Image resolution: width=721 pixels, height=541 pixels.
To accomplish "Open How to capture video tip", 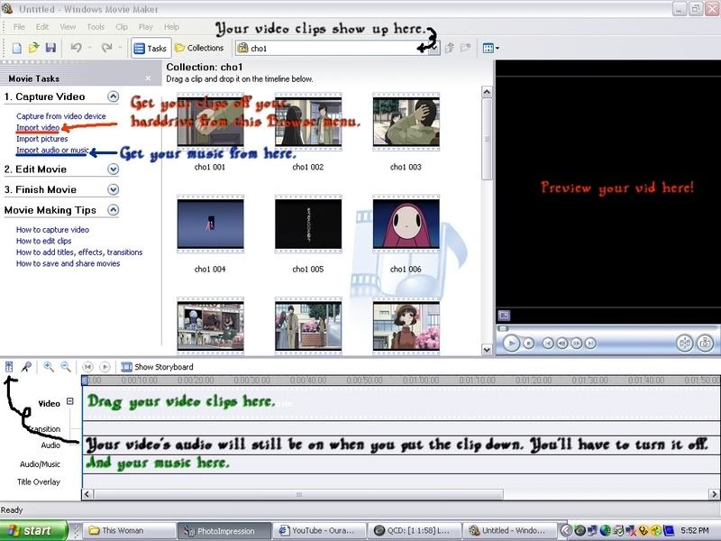I will [x=52, y=230].
